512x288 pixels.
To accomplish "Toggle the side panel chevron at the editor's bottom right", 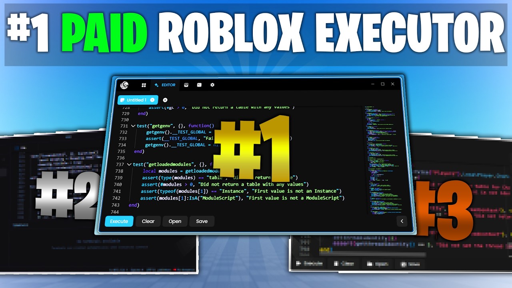I will 402,221.
